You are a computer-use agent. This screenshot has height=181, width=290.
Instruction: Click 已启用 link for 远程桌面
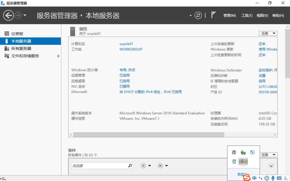click(x=125, y=81)
